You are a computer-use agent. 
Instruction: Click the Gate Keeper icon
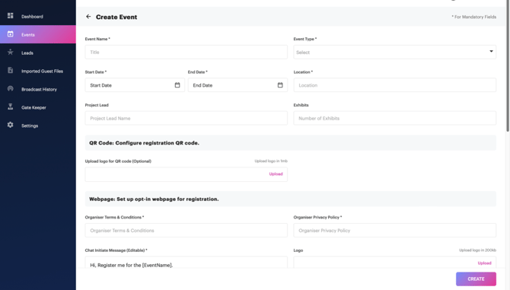coord(11,107)
